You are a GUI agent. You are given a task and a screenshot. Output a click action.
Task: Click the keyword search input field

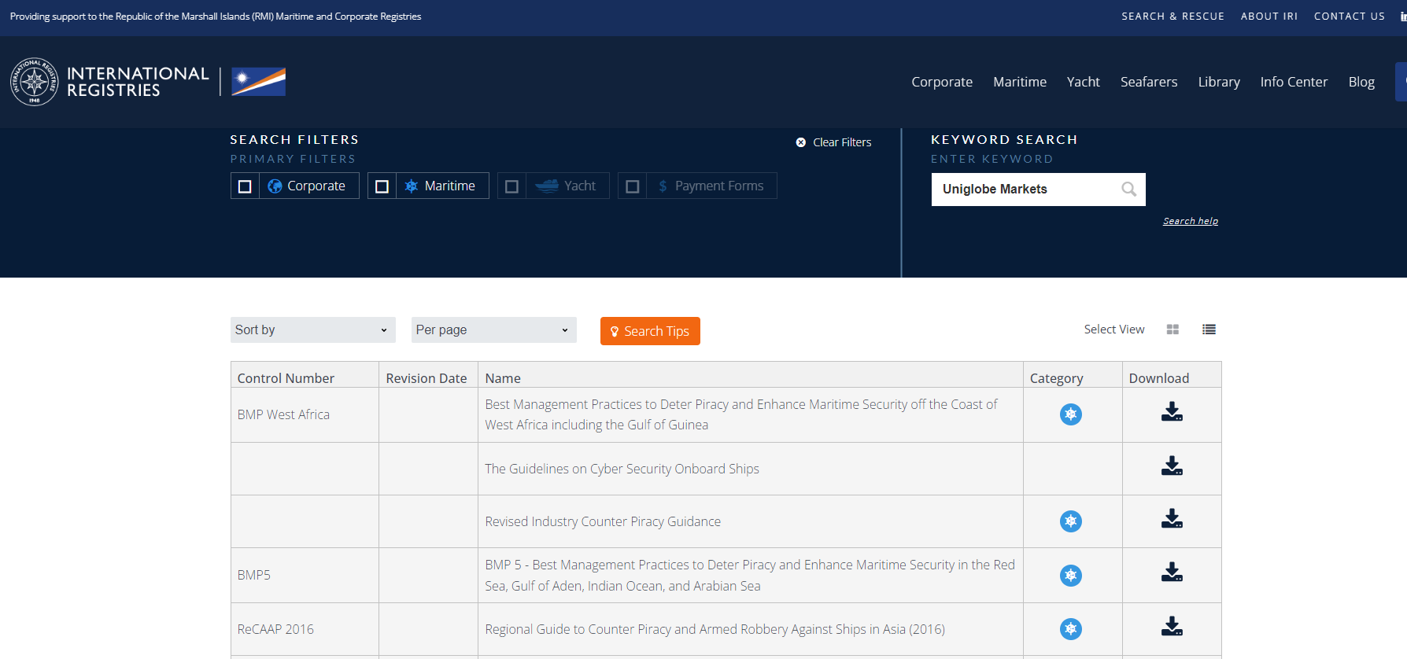(1025, 190)
